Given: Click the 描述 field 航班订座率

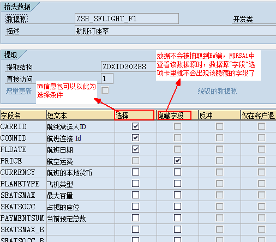Looking at the screenshot, I should (x=176, y=31).
